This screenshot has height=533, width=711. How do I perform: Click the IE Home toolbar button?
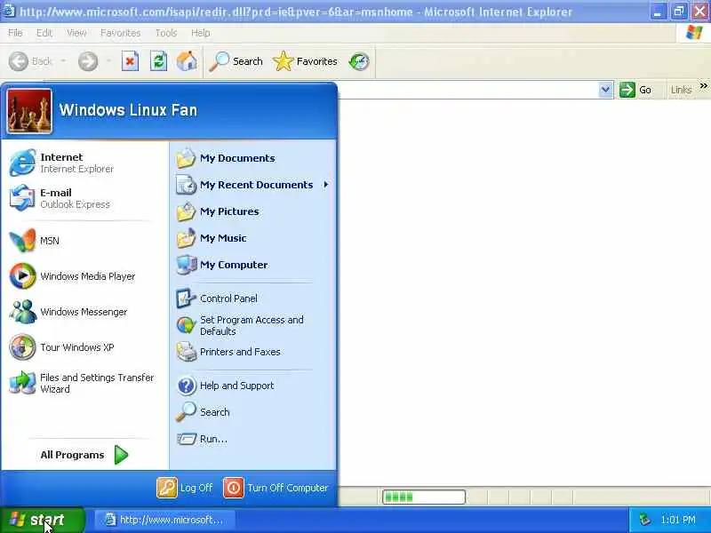tap(187, 61)
